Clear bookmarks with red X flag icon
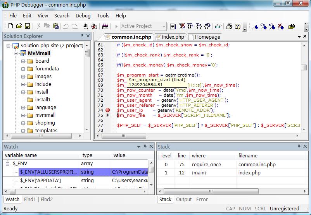The width and height of the screenshot is (311, 215). click(x=281, y=26)
